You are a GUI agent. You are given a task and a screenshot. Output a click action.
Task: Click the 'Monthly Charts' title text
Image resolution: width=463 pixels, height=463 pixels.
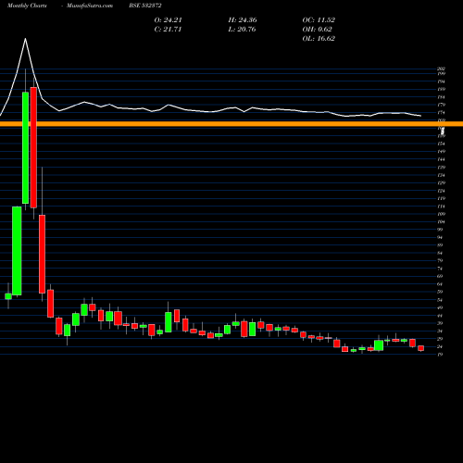click(27, 6)
